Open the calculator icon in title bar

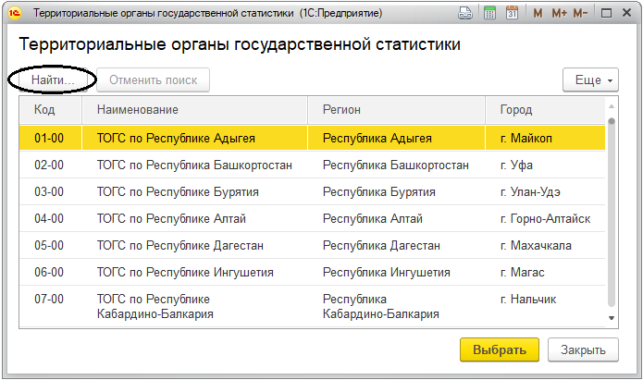(x=489, y=13)
